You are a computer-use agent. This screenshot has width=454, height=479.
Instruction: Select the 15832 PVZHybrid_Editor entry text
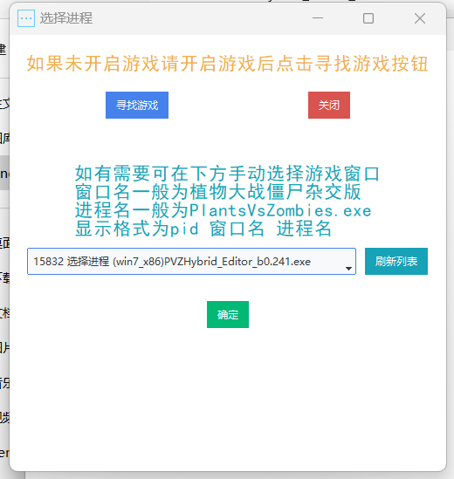pyautogui.click(x=172, y=262)
